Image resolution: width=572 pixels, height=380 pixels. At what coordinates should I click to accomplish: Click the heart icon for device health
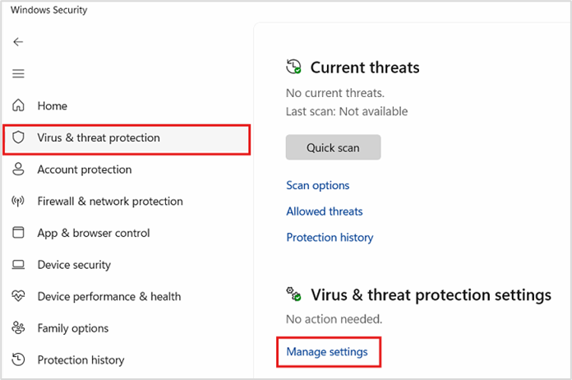coord(18,296)
